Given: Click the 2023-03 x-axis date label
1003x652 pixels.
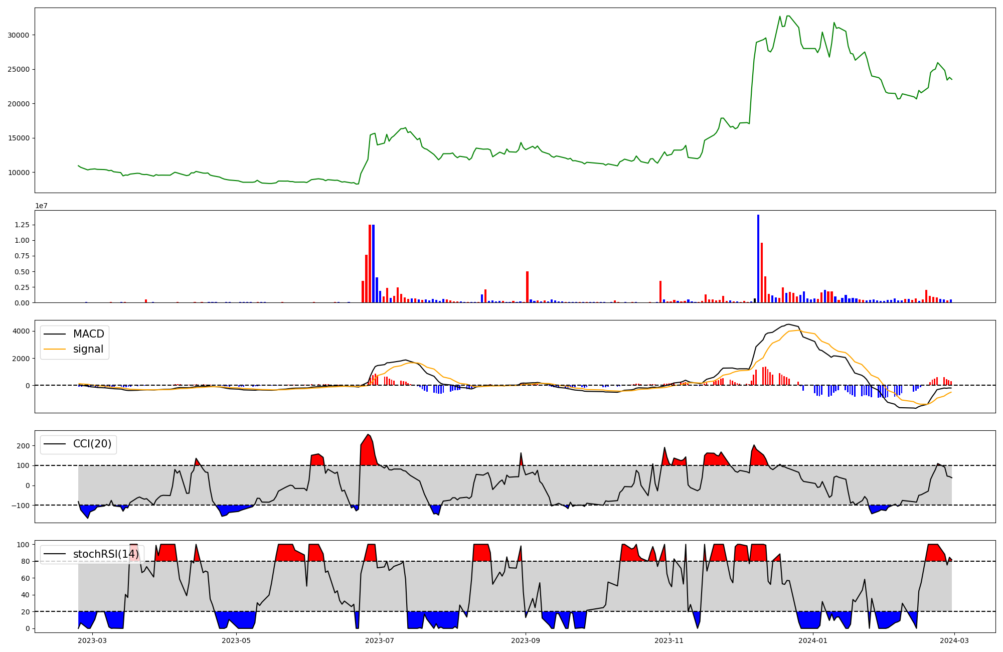Looking at the screenshot, I should [x=92, y=640].
